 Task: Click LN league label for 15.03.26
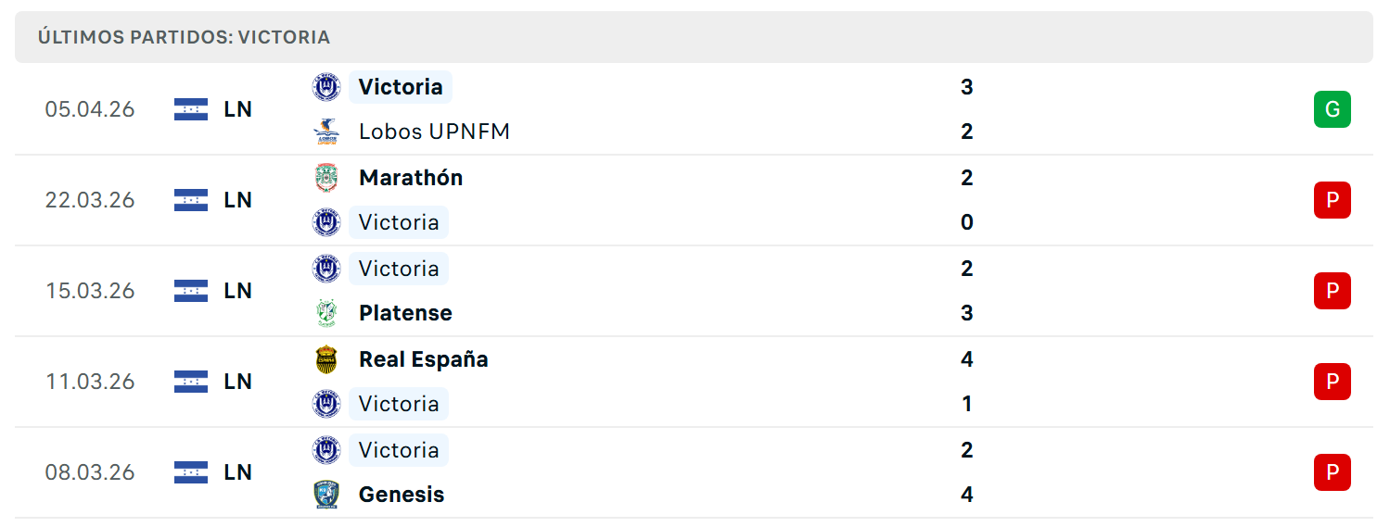pos(237,291)
